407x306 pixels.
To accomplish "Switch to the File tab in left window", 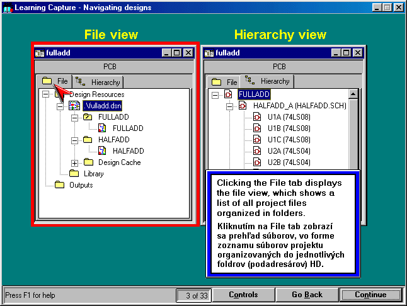I will [55, 82].
